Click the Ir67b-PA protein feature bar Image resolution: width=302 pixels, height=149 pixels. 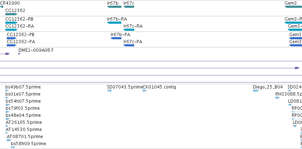116,38
